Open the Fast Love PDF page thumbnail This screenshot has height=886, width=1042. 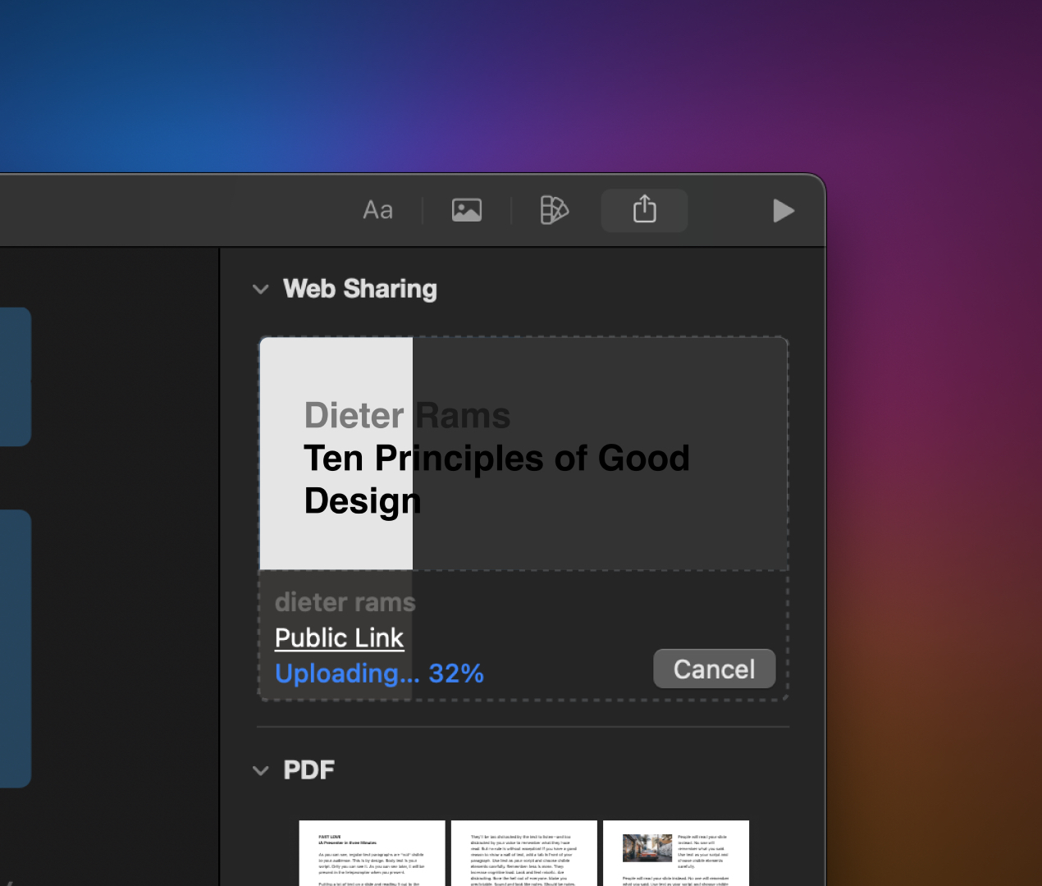point(372,852)
